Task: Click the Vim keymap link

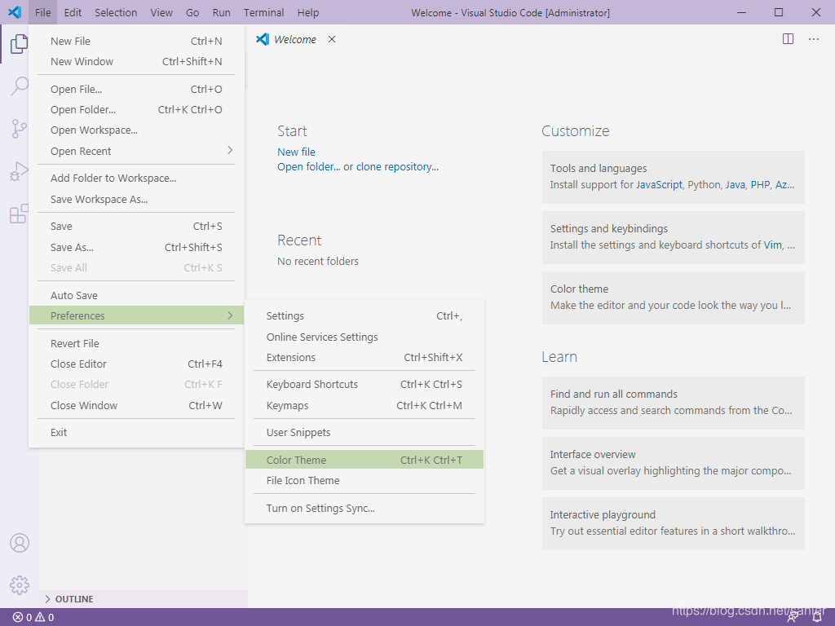Action: pos(773,245)
